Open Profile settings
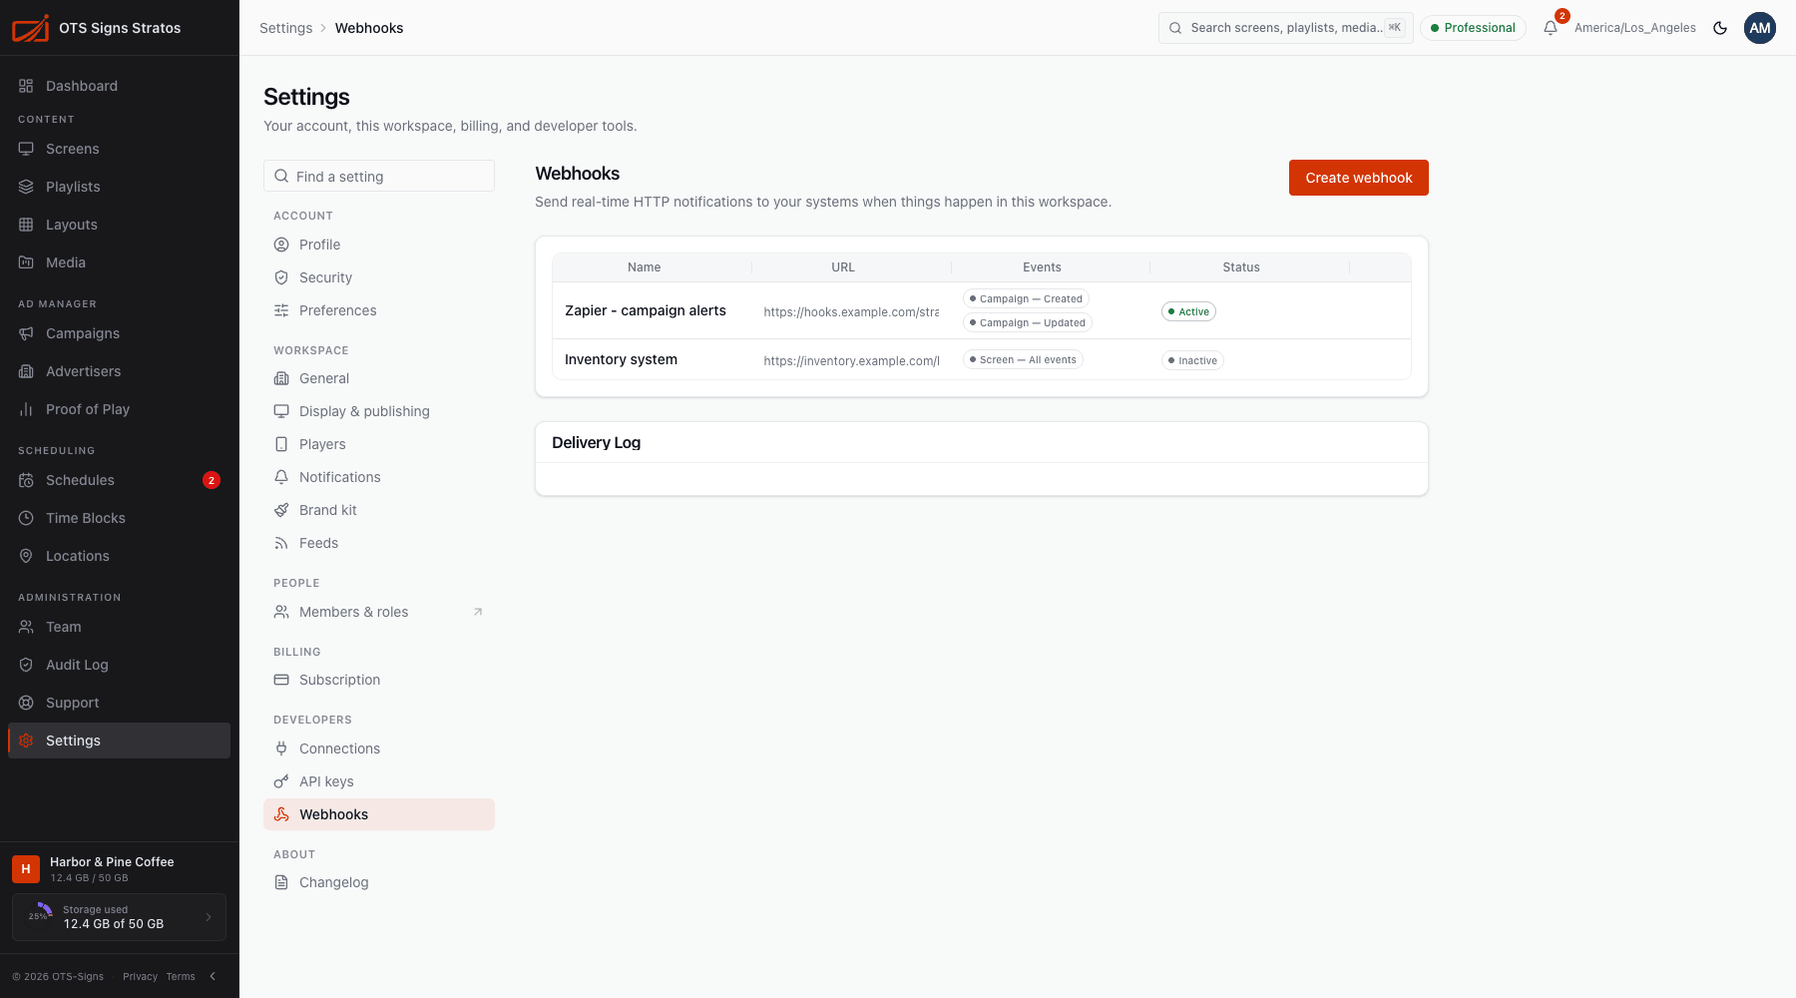The height and width of the screenshot is (998, 1796). tap(379, 245)
